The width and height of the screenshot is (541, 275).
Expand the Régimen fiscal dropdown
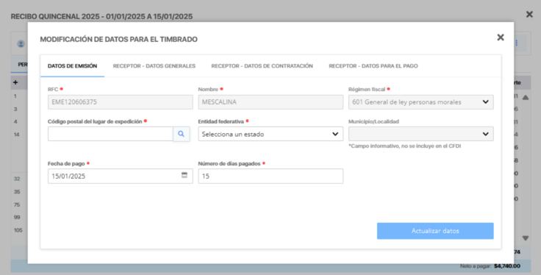pos(421,102)
